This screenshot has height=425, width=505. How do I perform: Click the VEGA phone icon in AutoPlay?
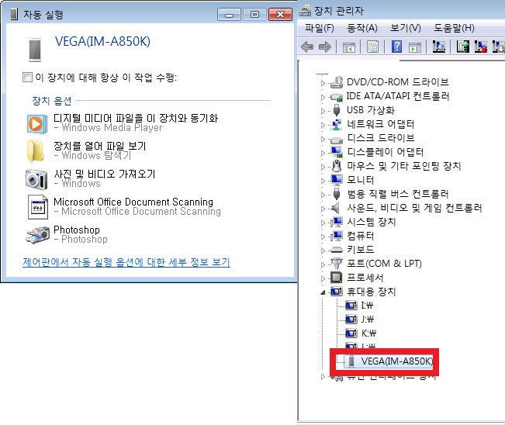(x=35, y=50)
